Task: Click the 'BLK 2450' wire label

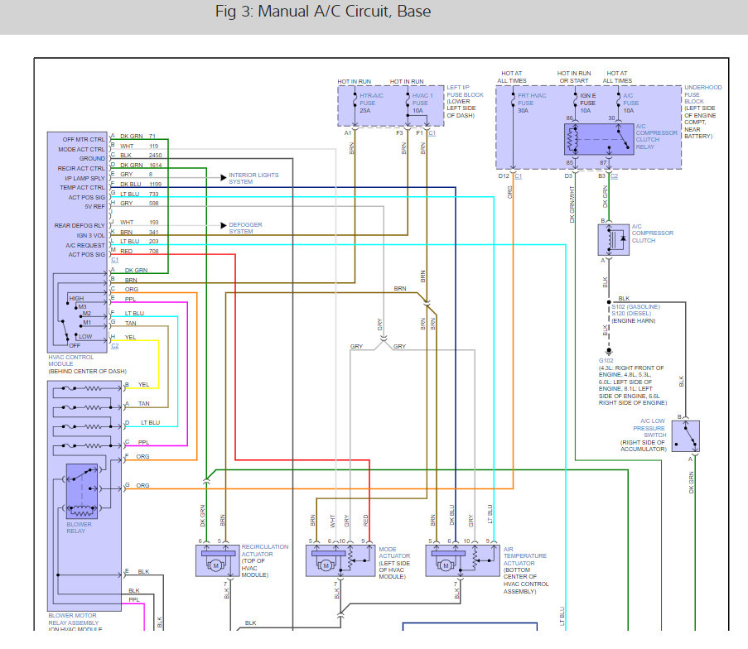Action: [141, 156]
